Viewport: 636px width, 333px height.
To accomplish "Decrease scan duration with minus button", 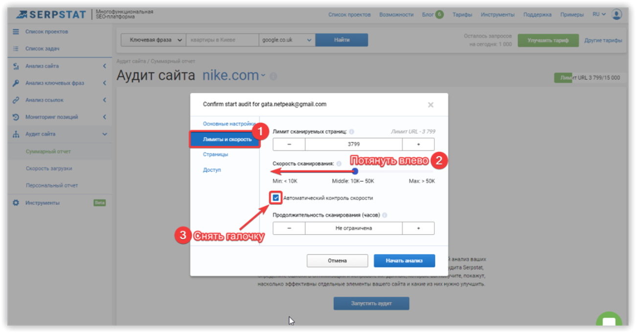I will [289, 228].
